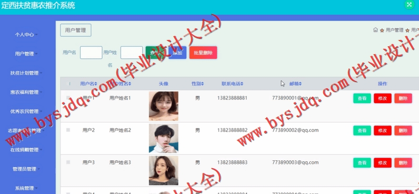Click the red 批量删除 button
The width and height of the screenshot is (419, 194).
pos(203,53)
